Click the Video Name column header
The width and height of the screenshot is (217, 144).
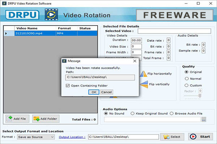[35, 28]
